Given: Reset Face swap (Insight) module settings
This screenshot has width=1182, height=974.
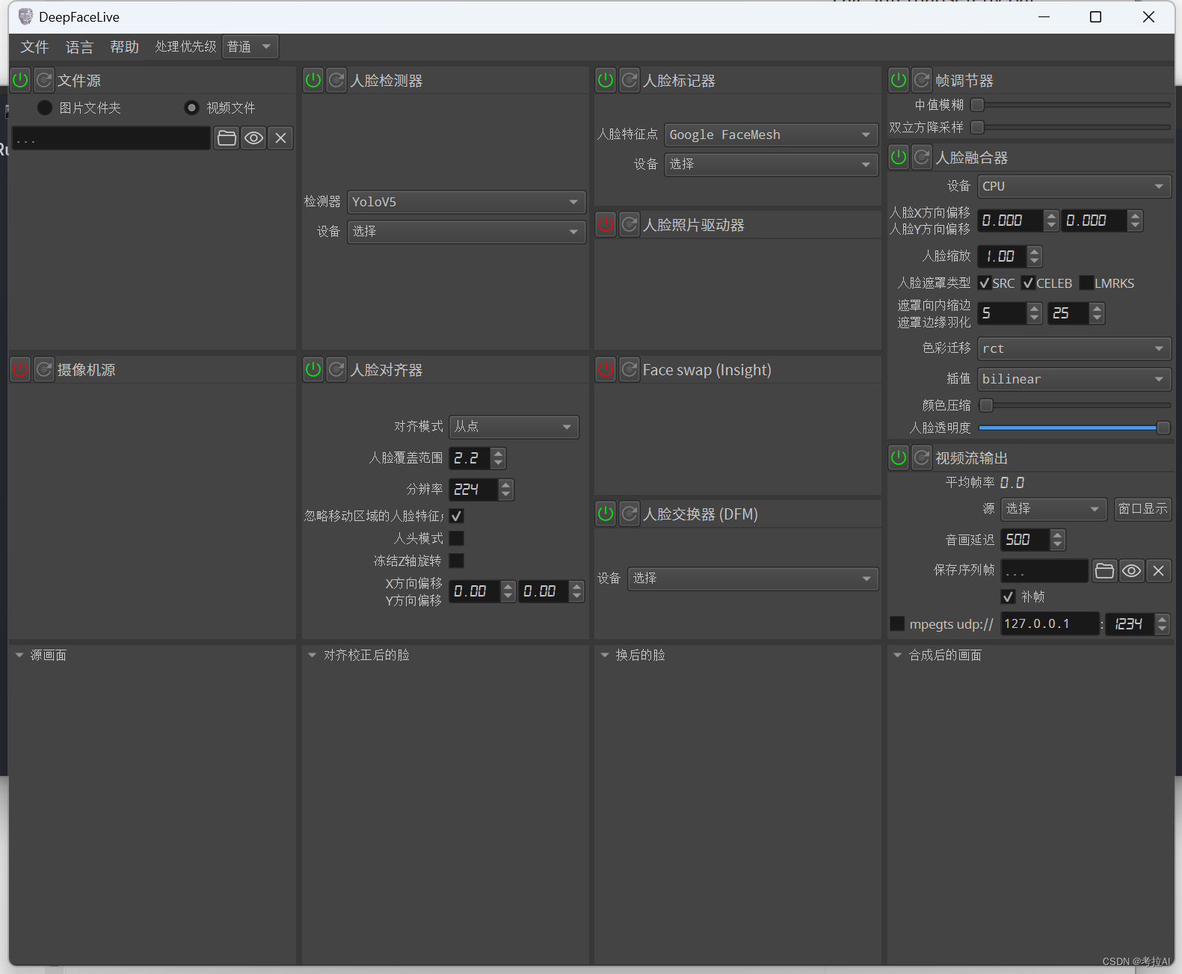Looking at the screenshot, I should (x=630, y=369).
